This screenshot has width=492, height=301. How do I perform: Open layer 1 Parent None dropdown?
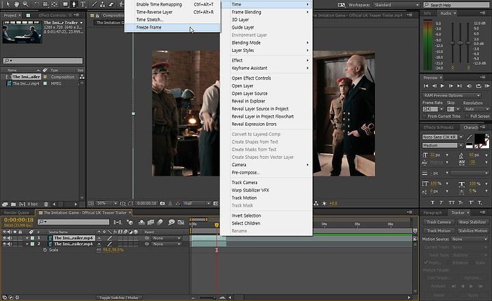point(166,238)
